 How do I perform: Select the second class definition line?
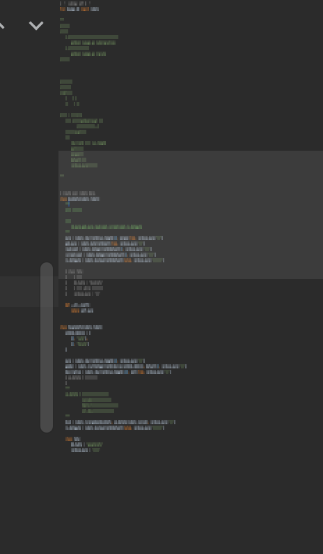[x=81, y=327]
